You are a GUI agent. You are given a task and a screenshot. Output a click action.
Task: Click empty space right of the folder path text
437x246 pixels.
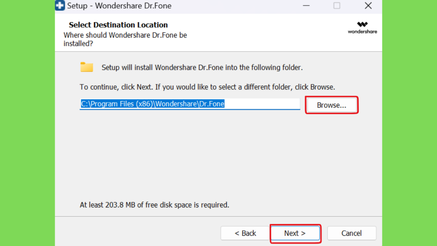[262, 104]
